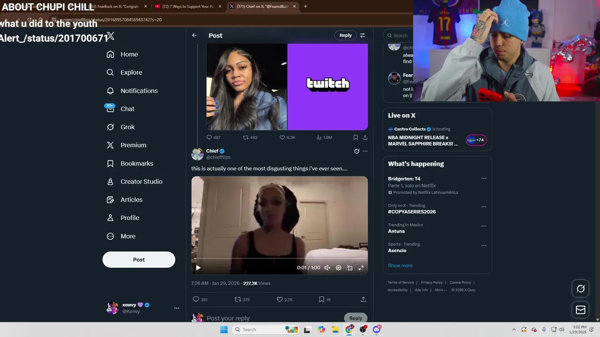
Task: Open Creator Studio in sidebar
Action: pos(135,182)
